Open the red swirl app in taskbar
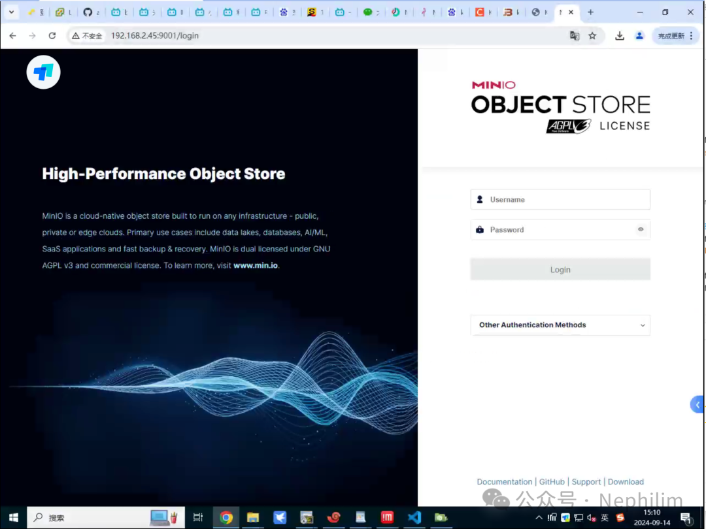The width and height of the screenshot is (706, 529). pyautogui.click(x=333, y=518)
